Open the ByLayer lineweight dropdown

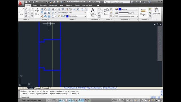(x=128, y=13)
